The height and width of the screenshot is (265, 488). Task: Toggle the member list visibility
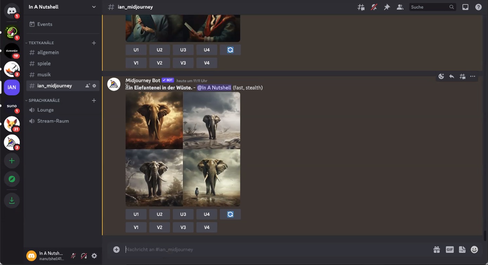400,7
